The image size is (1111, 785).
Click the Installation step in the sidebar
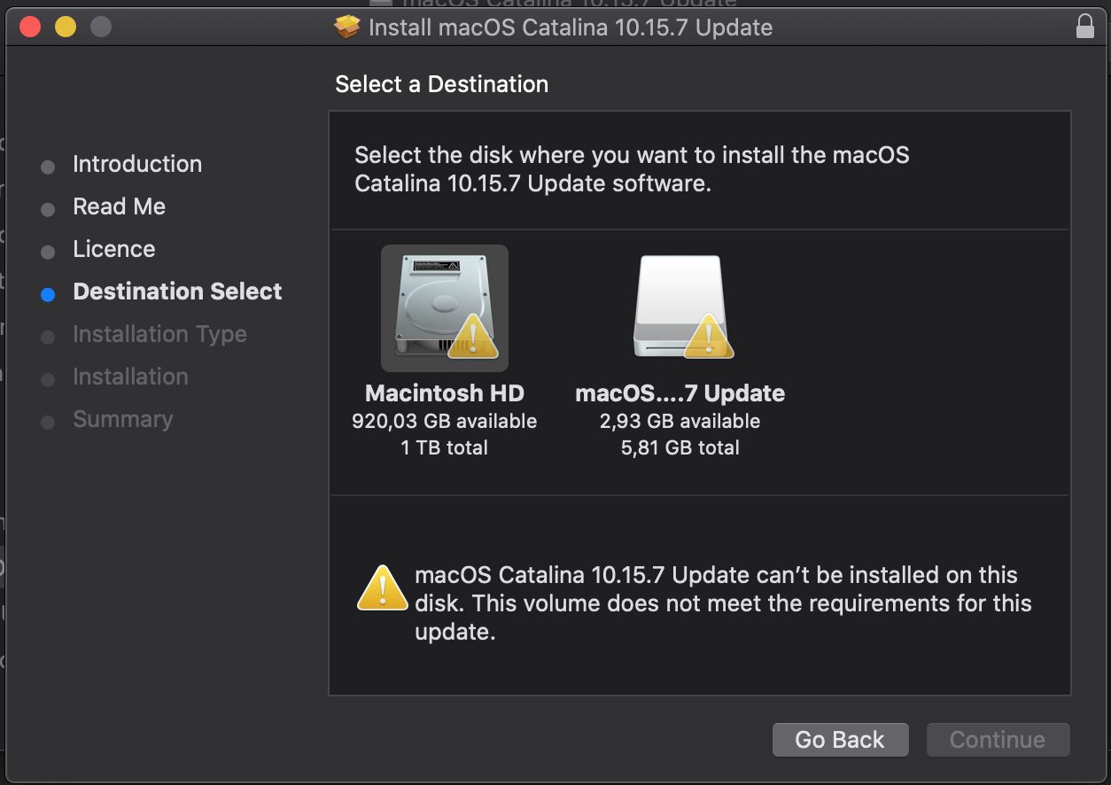(x=130, y=377)
